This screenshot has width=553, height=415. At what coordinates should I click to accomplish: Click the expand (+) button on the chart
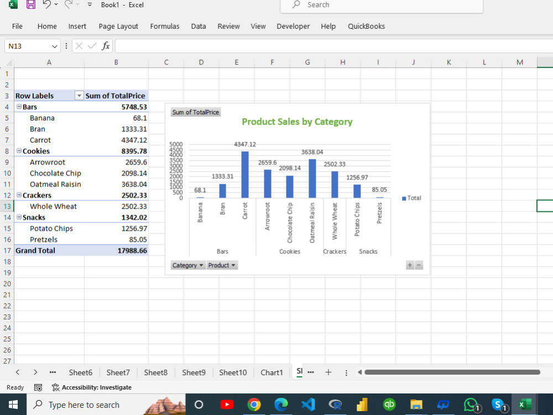pyautogui.click(x=410, y=265)
